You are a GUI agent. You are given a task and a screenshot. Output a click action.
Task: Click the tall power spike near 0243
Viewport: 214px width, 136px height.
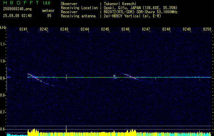[x=66, y=129]
